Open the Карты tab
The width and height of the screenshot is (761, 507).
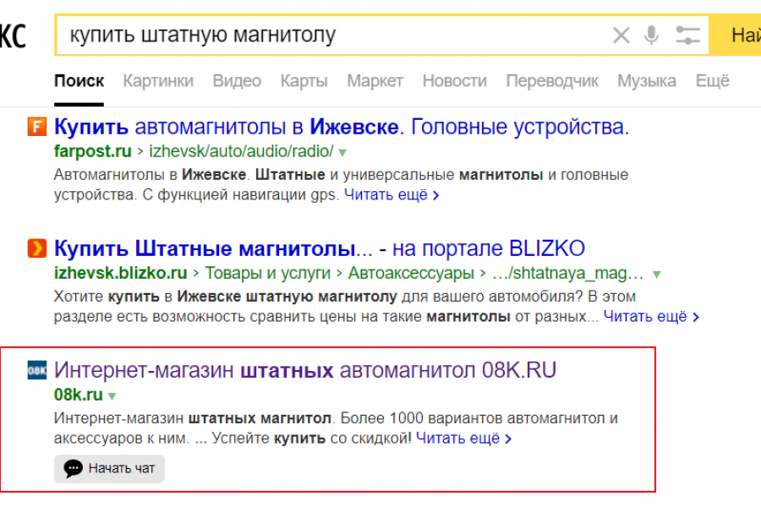(x=304, y=81)
